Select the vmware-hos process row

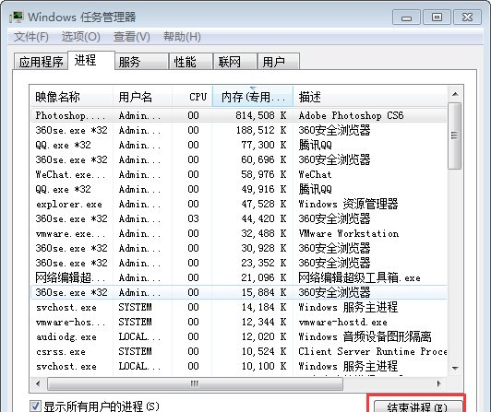239,322
